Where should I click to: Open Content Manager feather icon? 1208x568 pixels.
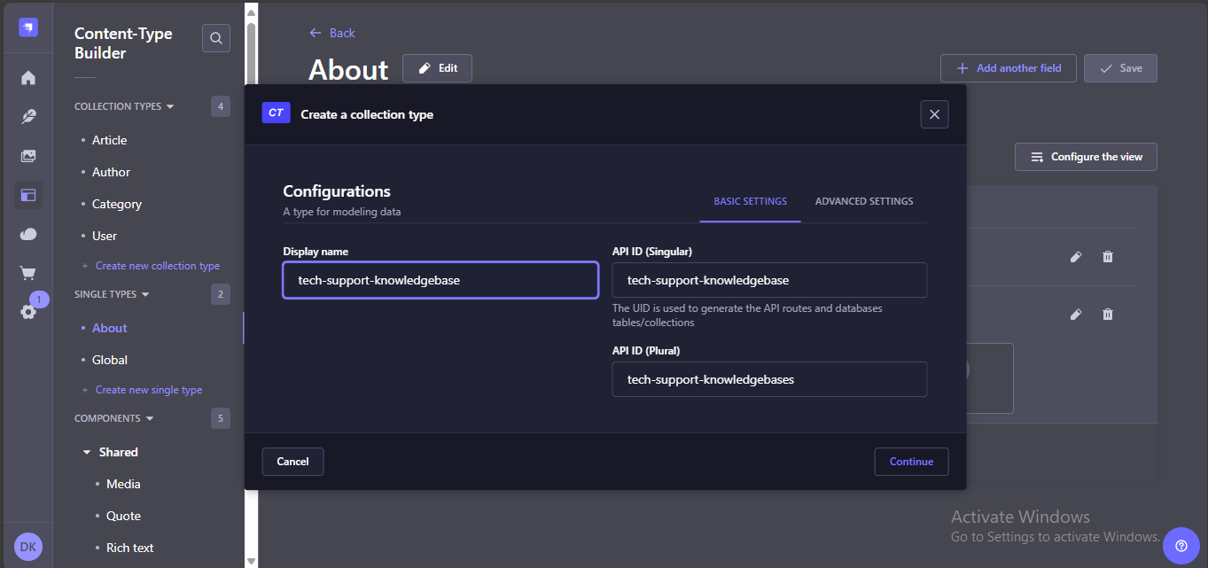(28, 117)
